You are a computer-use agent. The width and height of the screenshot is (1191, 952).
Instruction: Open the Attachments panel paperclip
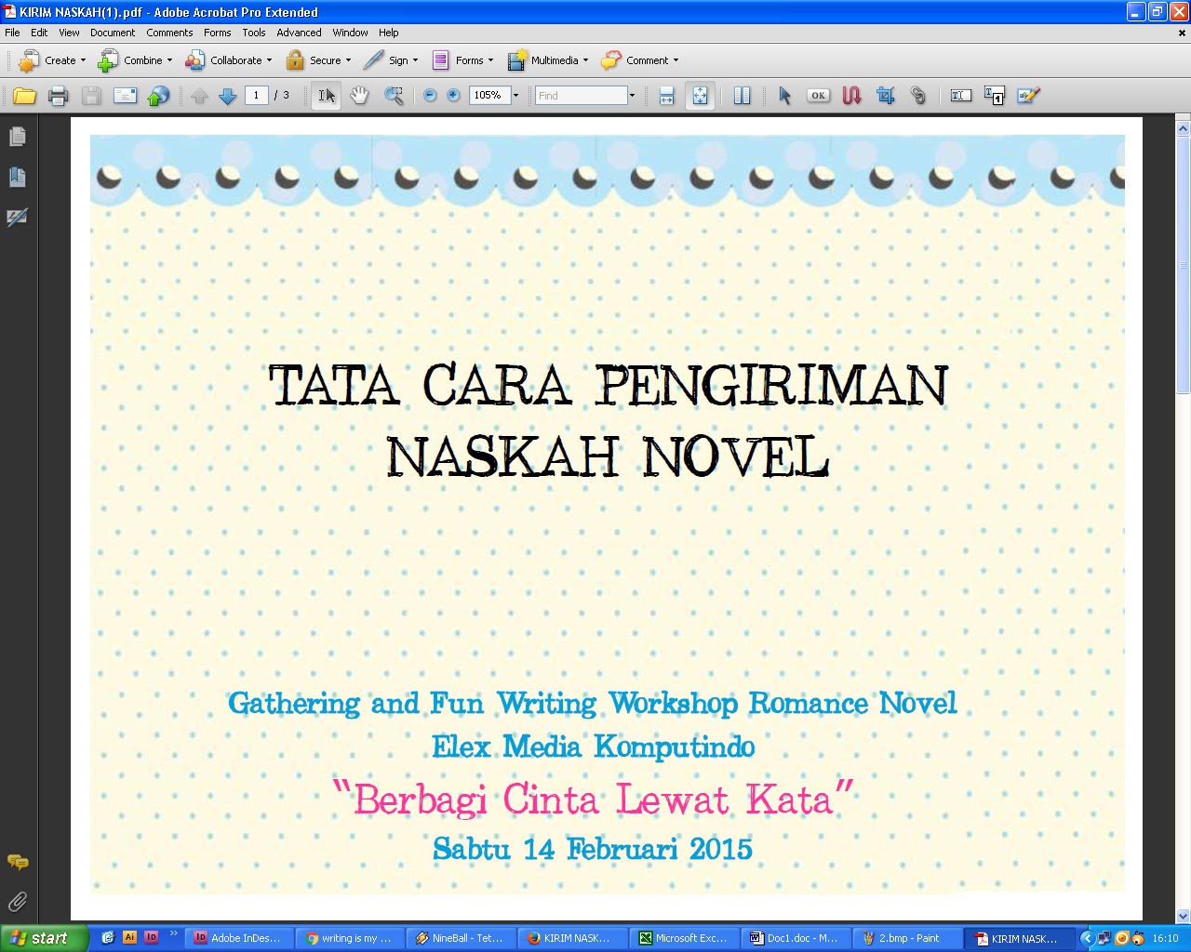[17, 902]
